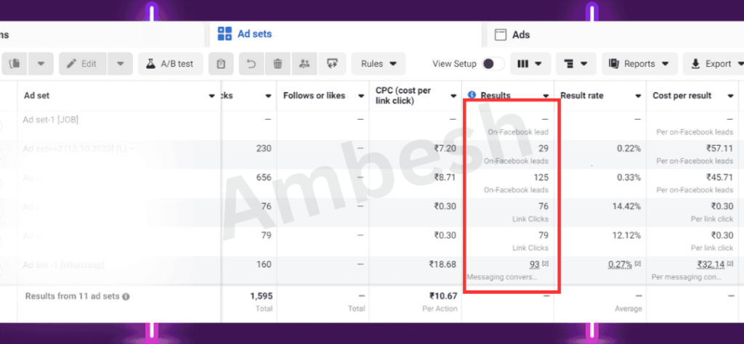Click the A/B test button

pyautogui.click(x=170, y=64)
